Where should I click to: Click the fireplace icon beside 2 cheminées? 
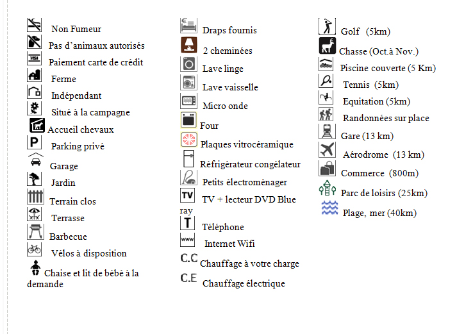pos(189,46)
